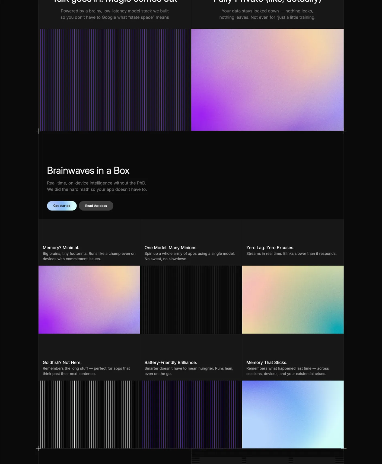Select the Zero Lag. Zero Excuses. title
This screenshot has height=464, width=382.
[x=270, y=248]
